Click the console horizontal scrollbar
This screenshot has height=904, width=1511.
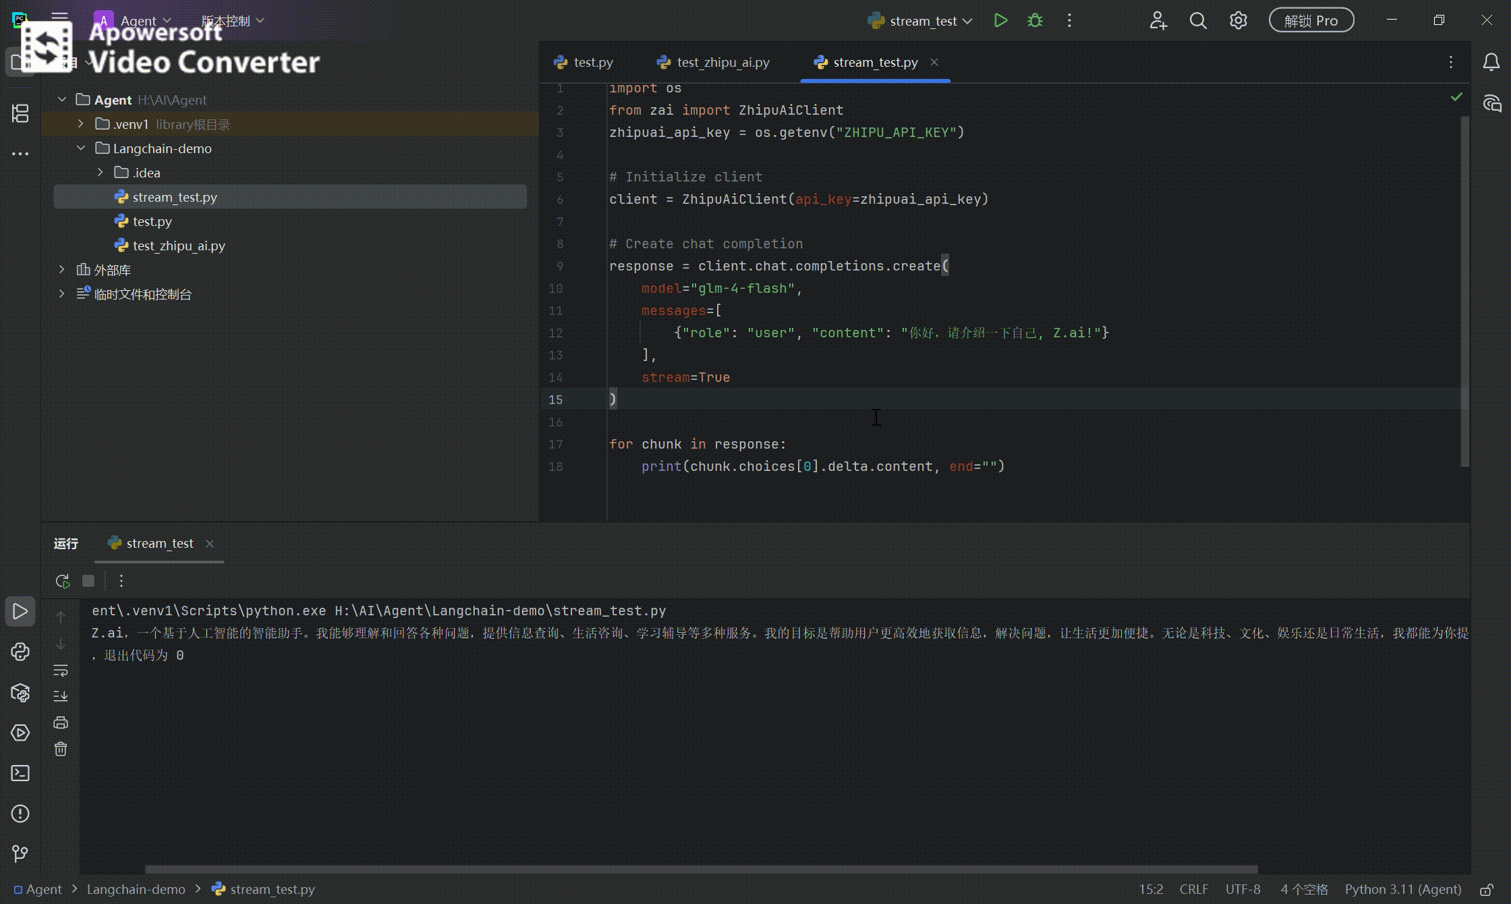pos(702,869)
